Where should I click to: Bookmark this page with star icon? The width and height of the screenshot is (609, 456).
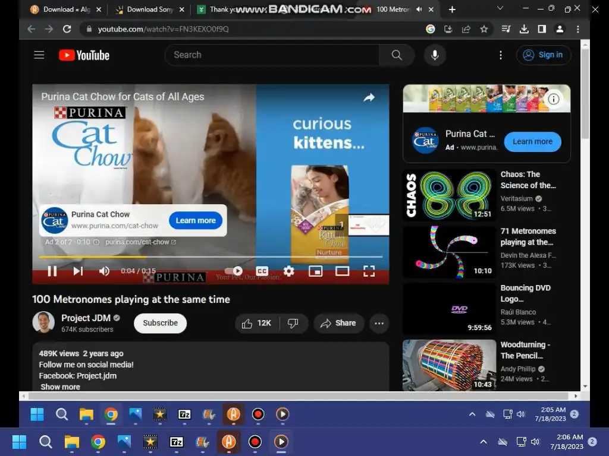[x=484, y=29]
